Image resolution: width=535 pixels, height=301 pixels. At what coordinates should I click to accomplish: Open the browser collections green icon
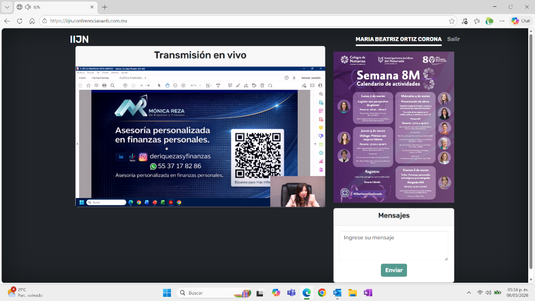tap(489, 21)
